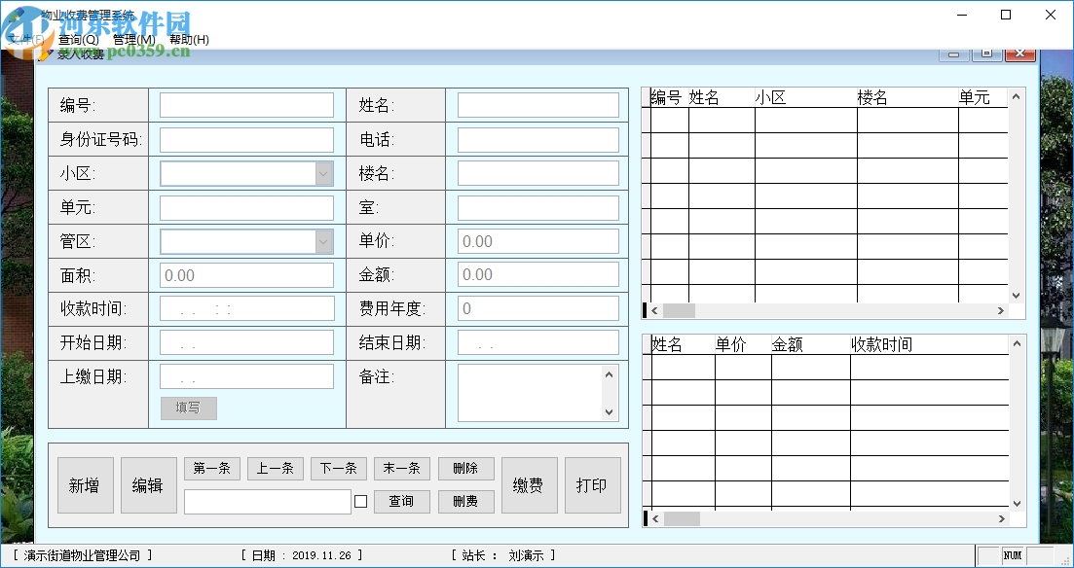Screen dimensions: 1074x568
Task: Click the 删除 button
Action: pos(465,469)
